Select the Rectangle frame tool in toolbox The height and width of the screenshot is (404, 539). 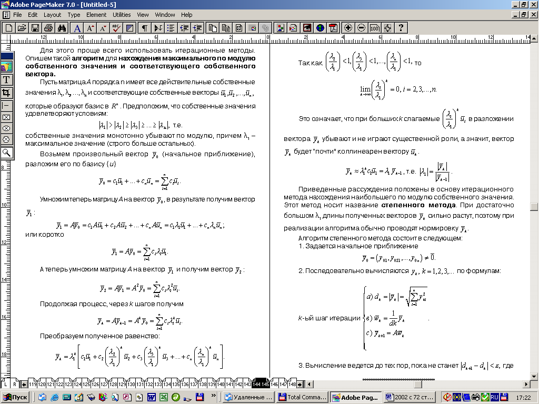6,117
